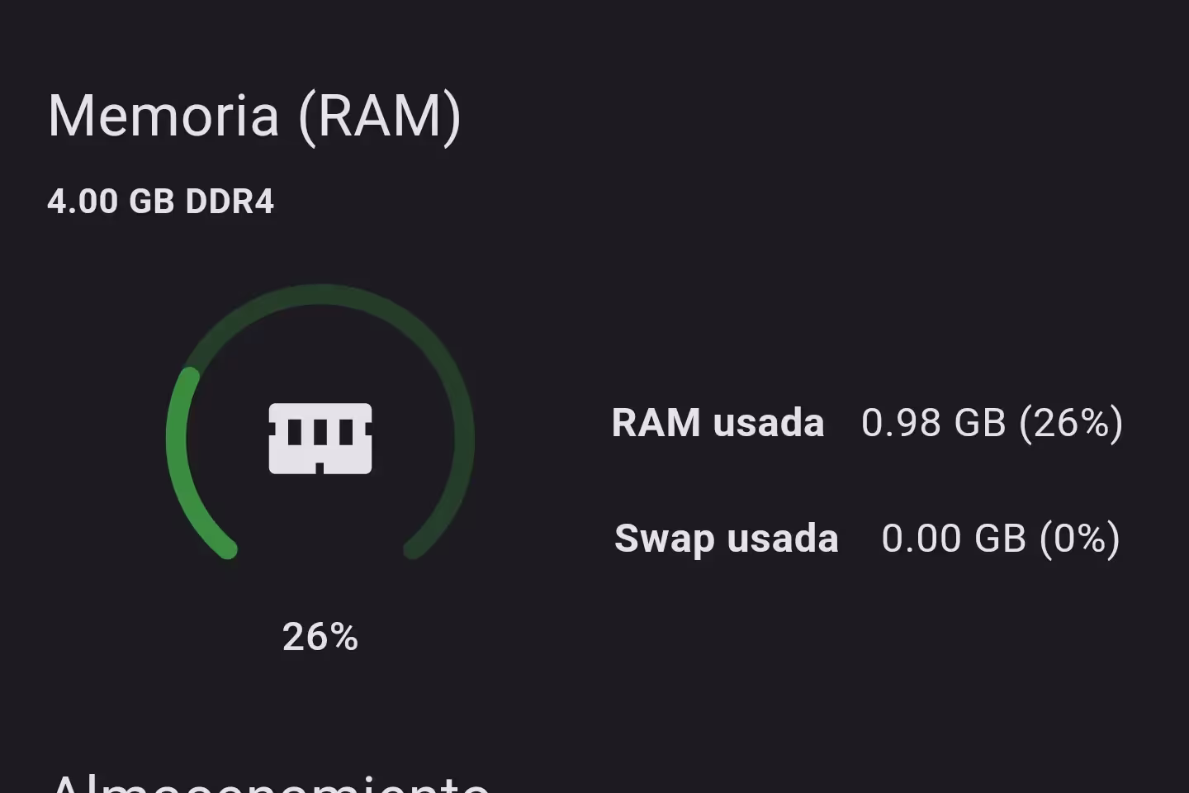Select the 0.00 GB swap usage value
The height and width of the screenshot is (793, 1189).
(954, 539)
